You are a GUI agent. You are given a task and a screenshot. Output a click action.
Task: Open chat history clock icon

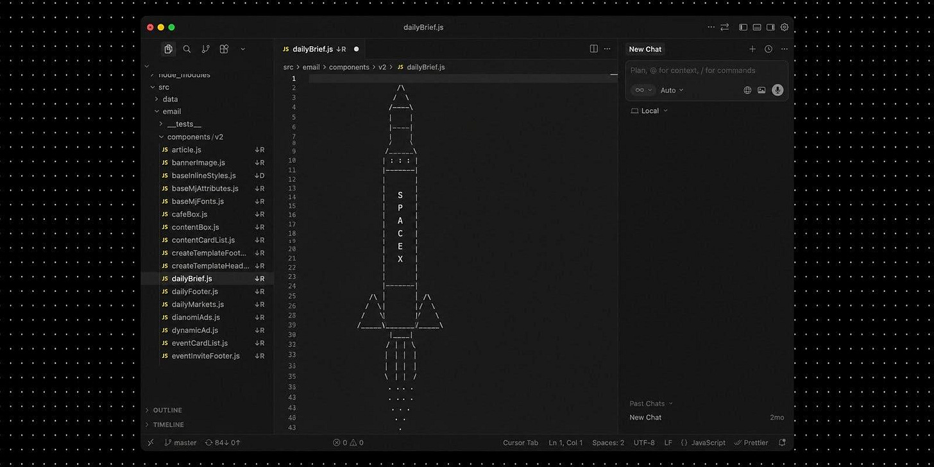(768, 49)
